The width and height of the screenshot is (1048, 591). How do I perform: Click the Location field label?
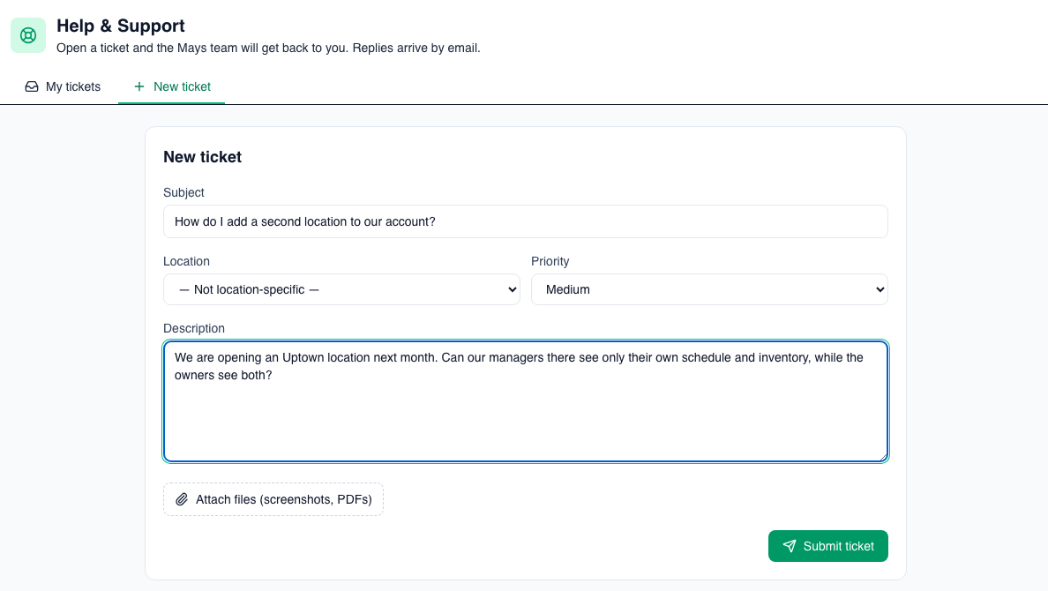pos(186,261)
